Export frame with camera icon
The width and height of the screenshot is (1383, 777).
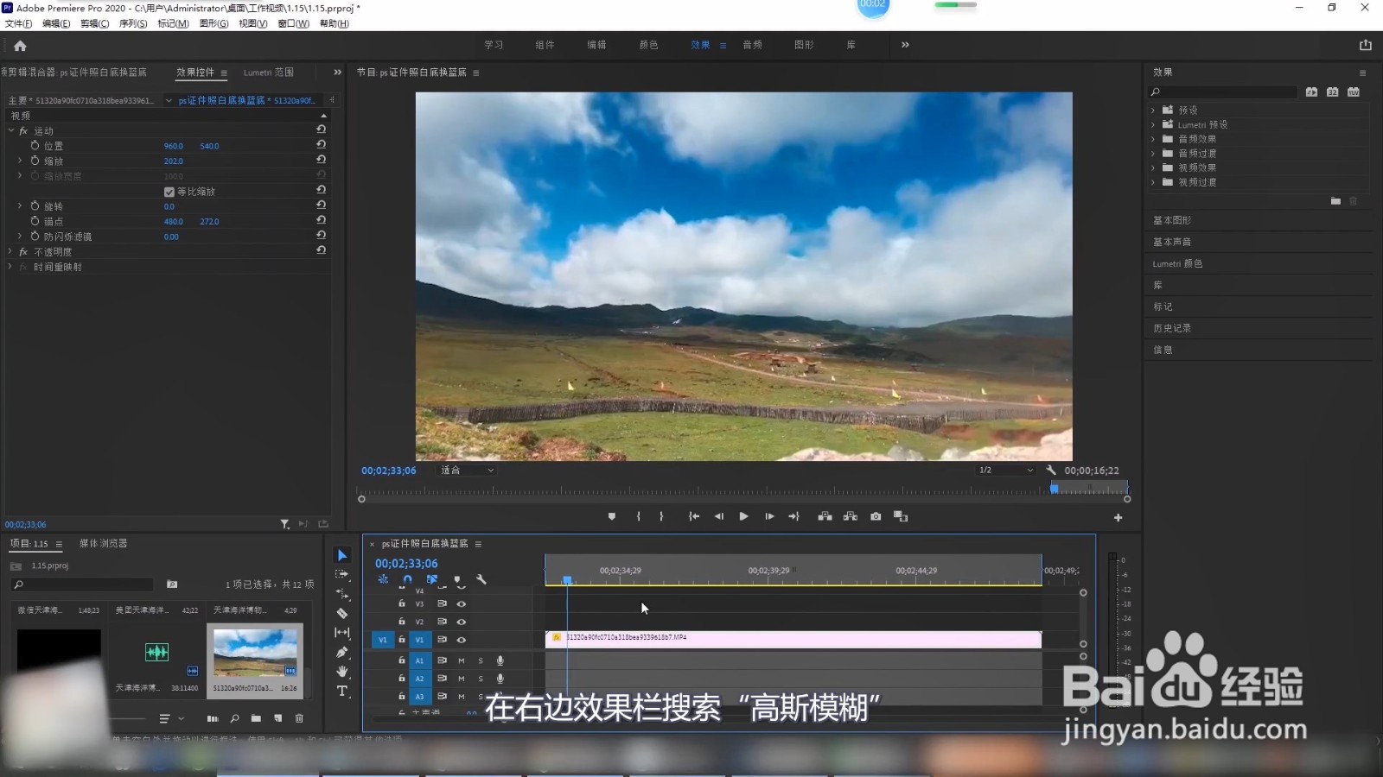point(876,516)
